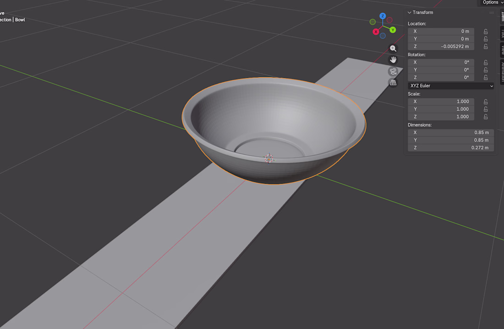Click the Rotation Y field
The width and height of the screenshot is (504, 329).
pos(441,70)
